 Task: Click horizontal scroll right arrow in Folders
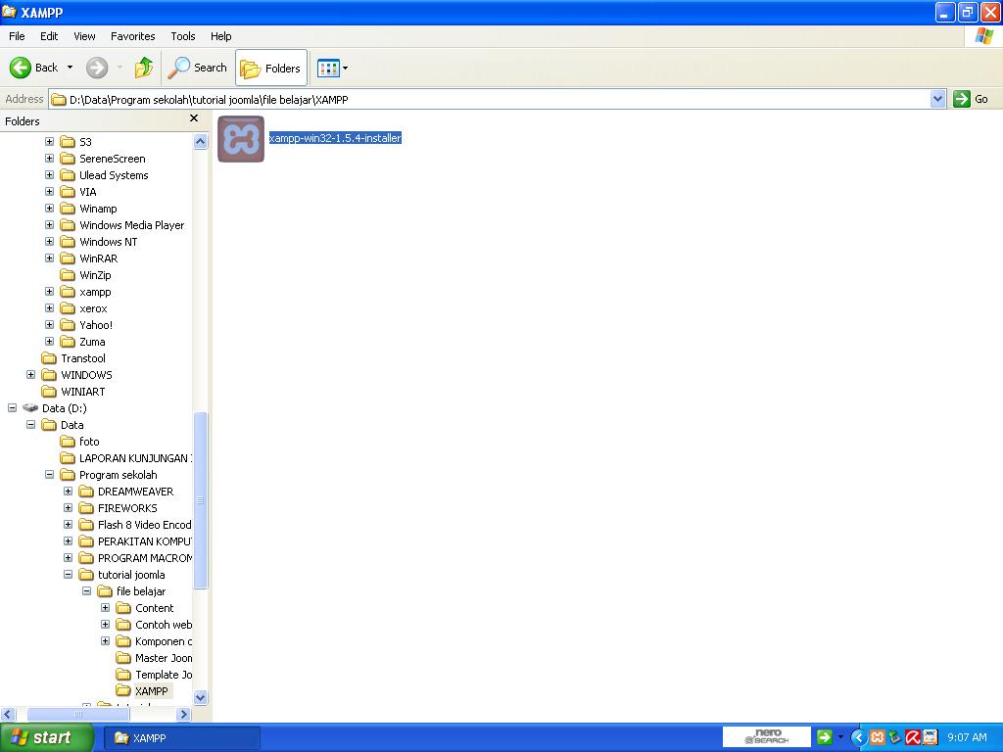[183, 714]
